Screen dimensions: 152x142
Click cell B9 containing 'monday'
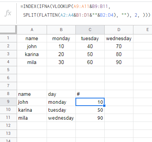point(61,102)
